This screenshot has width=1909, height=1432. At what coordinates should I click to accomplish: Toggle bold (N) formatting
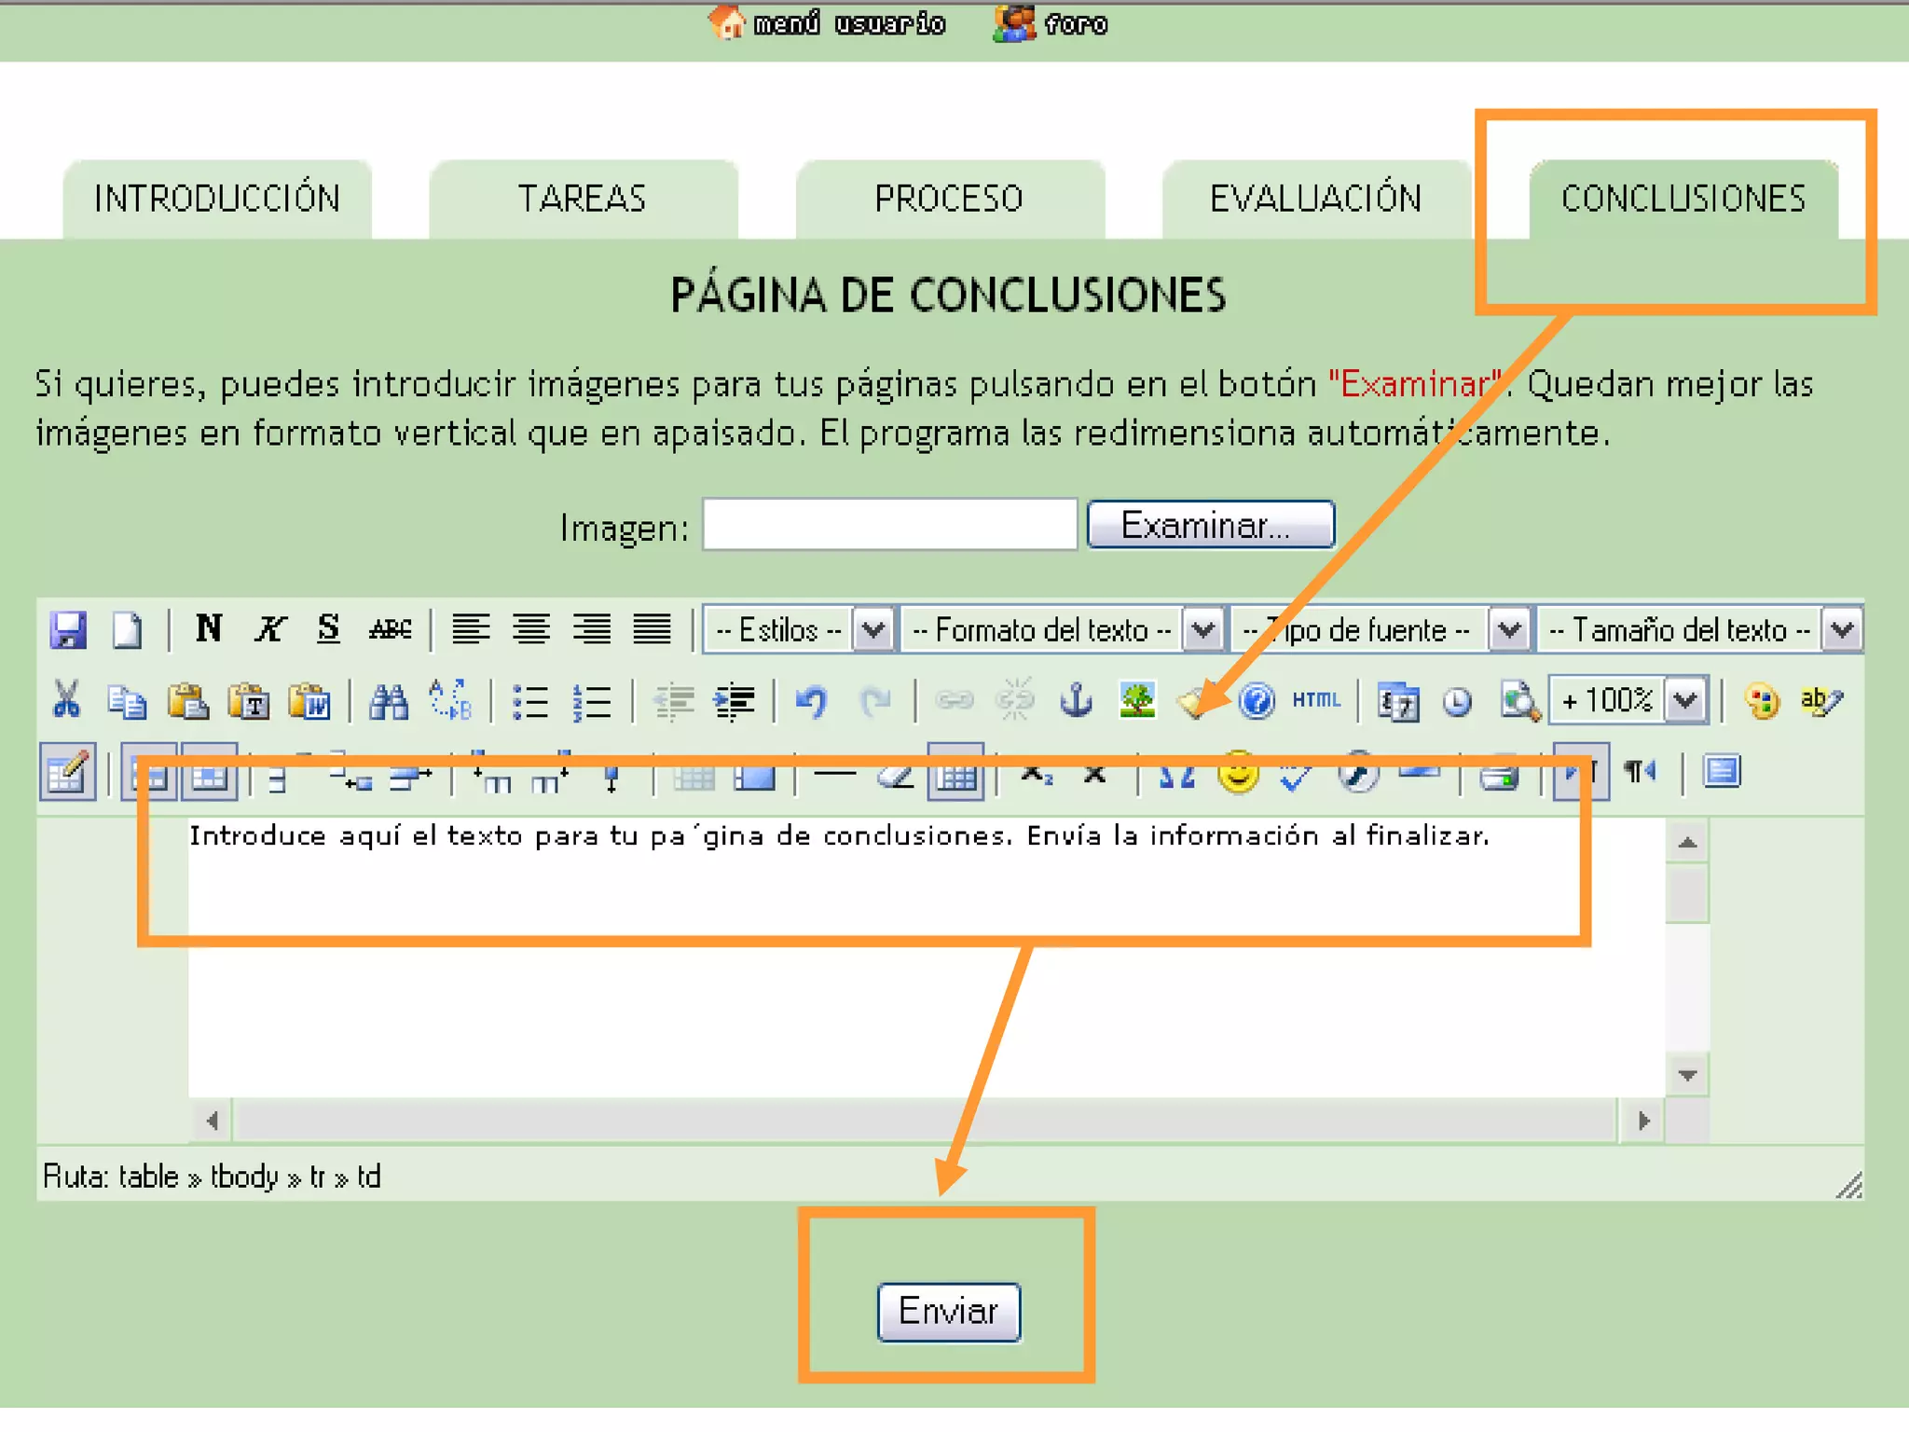click(x=209, y=629)
